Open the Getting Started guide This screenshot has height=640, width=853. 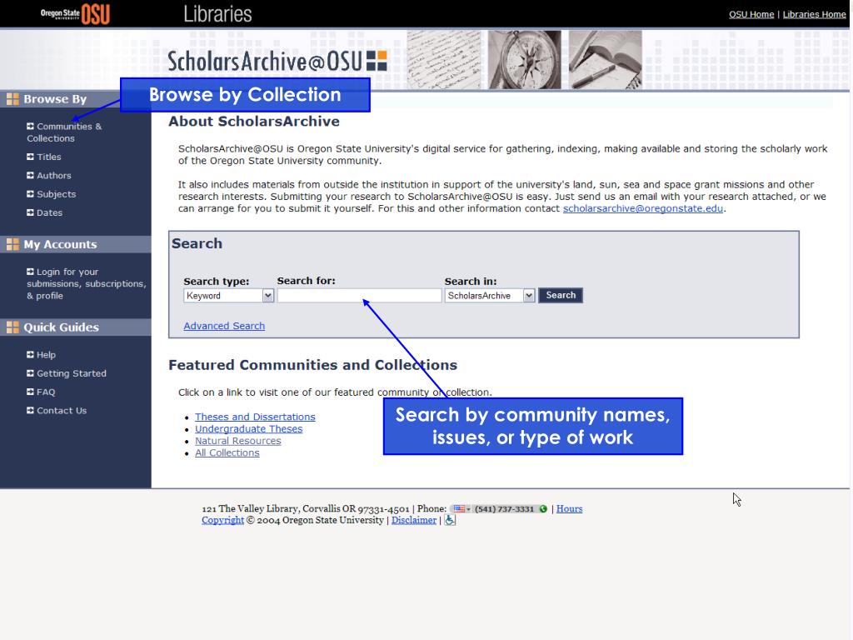click(72, 373)
